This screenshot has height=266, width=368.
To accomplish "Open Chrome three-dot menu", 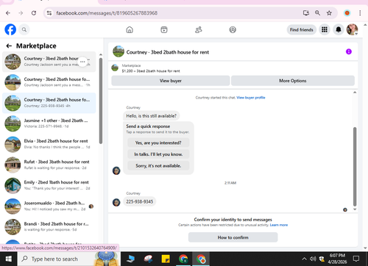I will (x=360, y=13).
